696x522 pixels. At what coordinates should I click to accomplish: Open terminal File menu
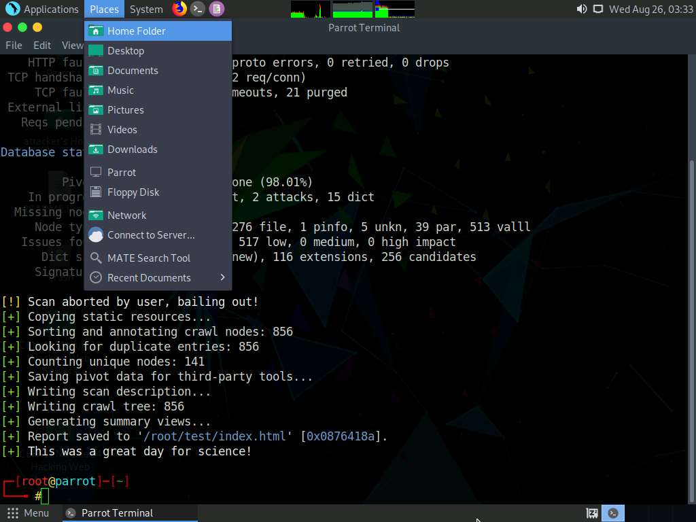14,46
